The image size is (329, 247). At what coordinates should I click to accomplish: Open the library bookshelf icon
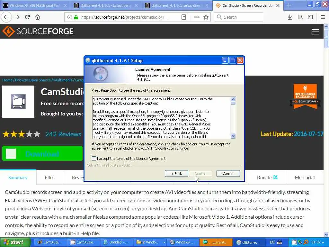(x=300, y=17)
